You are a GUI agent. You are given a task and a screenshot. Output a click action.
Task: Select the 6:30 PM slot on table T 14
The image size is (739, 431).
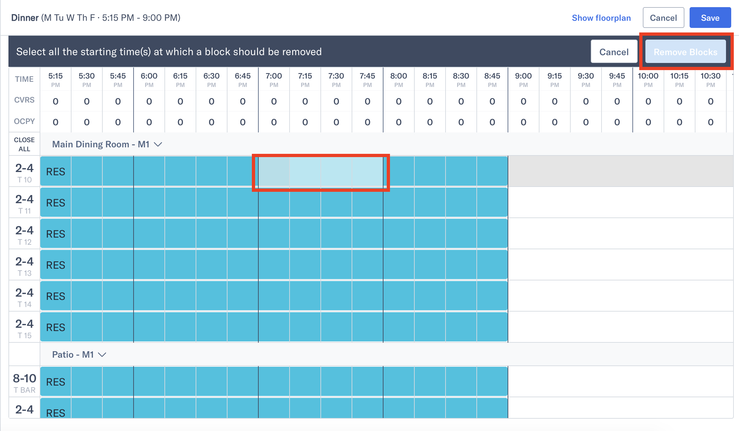tap(211, 296)
